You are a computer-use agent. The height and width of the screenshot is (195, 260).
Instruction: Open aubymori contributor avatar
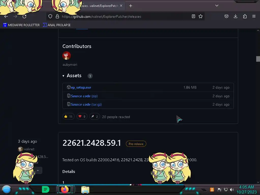pyautogui.click(x=67, y=56)
